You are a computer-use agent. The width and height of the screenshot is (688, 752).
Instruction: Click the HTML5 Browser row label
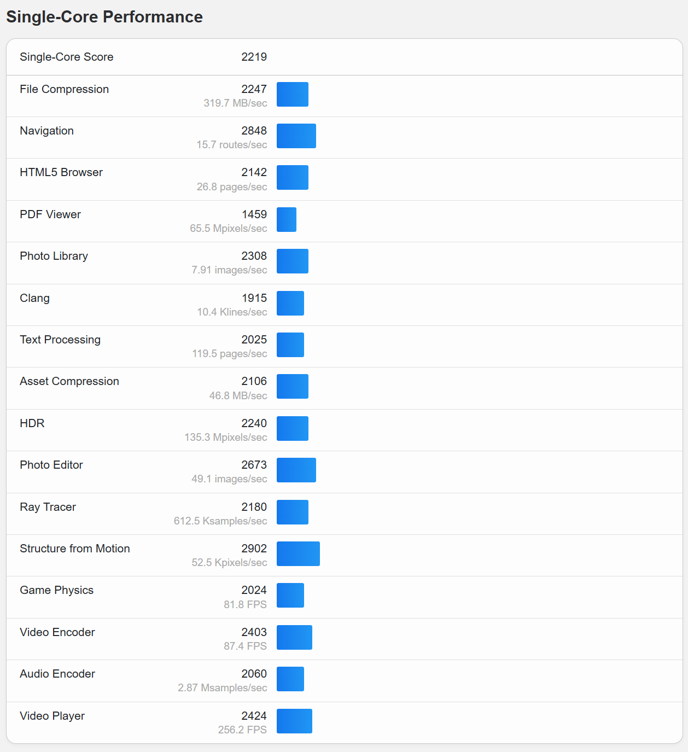click(61, 172)
